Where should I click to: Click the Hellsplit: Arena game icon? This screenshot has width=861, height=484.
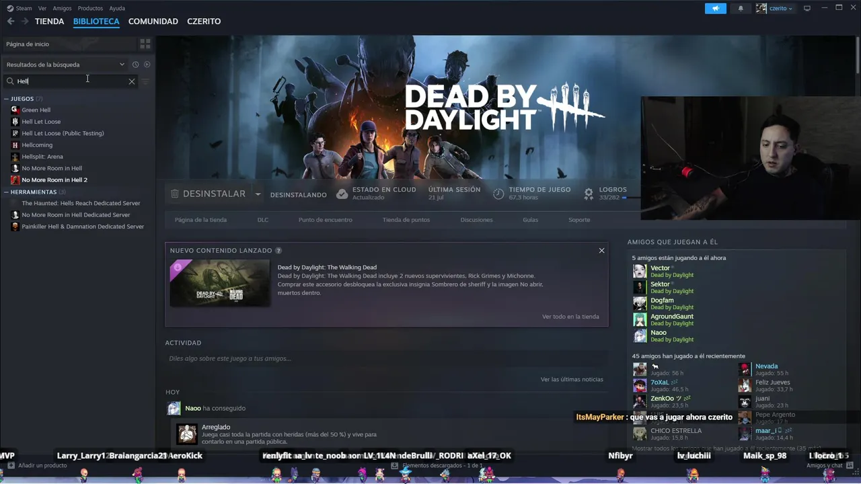(x=15, y=157)
